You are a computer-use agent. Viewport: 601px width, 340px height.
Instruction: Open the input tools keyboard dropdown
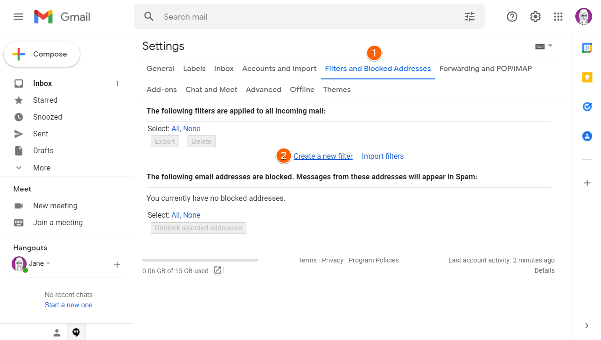[x=544, y=46]
